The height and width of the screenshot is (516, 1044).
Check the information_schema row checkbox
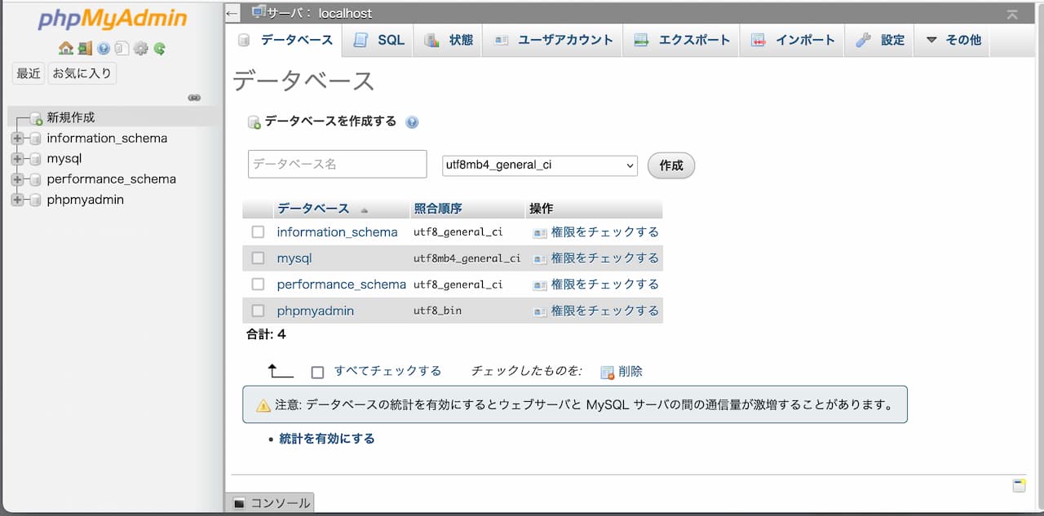pyautogui.click(x=259, y=232)
